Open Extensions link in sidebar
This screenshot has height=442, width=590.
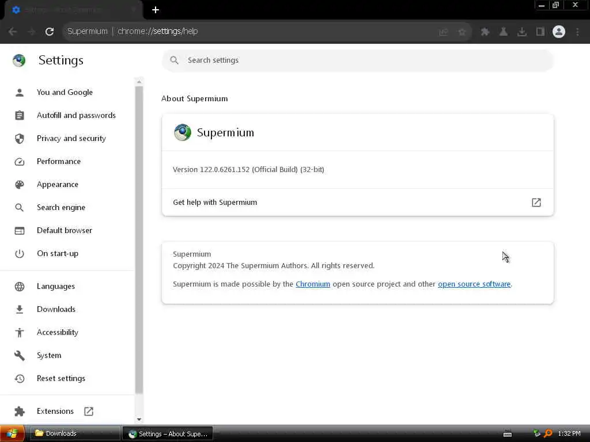point(55,411)
